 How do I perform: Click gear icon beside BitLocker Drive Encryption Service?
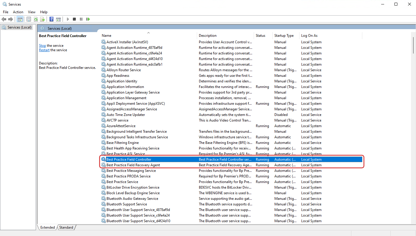click(103, 187)
